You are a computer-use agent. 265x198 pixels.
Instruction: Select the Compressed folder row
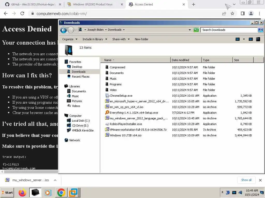pos(178,67)
